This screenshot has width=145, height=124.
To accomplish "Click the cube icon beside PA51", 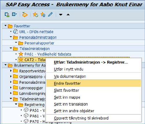I will pos(26,110).
